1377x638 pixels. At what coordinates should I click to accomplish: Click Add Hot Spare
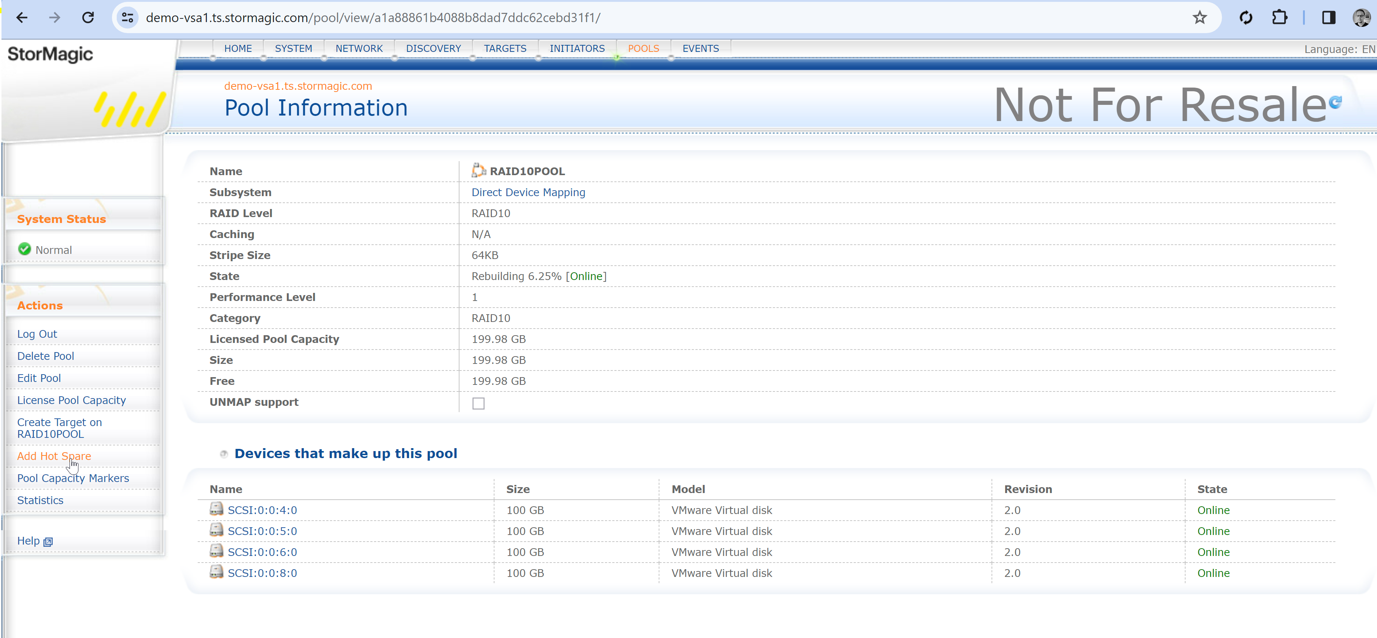tap(54, 456)
